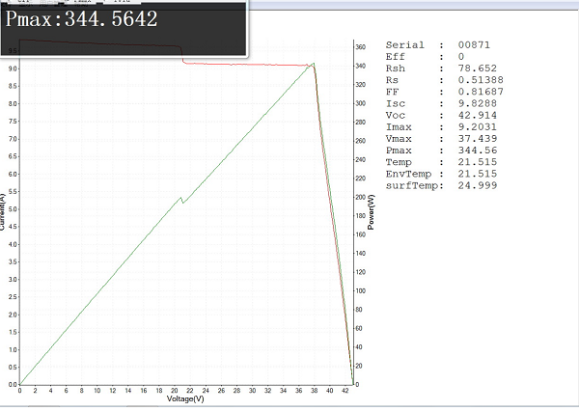Image resolution: width=579 pixels, height=411 pixels.
Task: Click the Pmax:344.5642 overlay readout
Action: point(81,19)
